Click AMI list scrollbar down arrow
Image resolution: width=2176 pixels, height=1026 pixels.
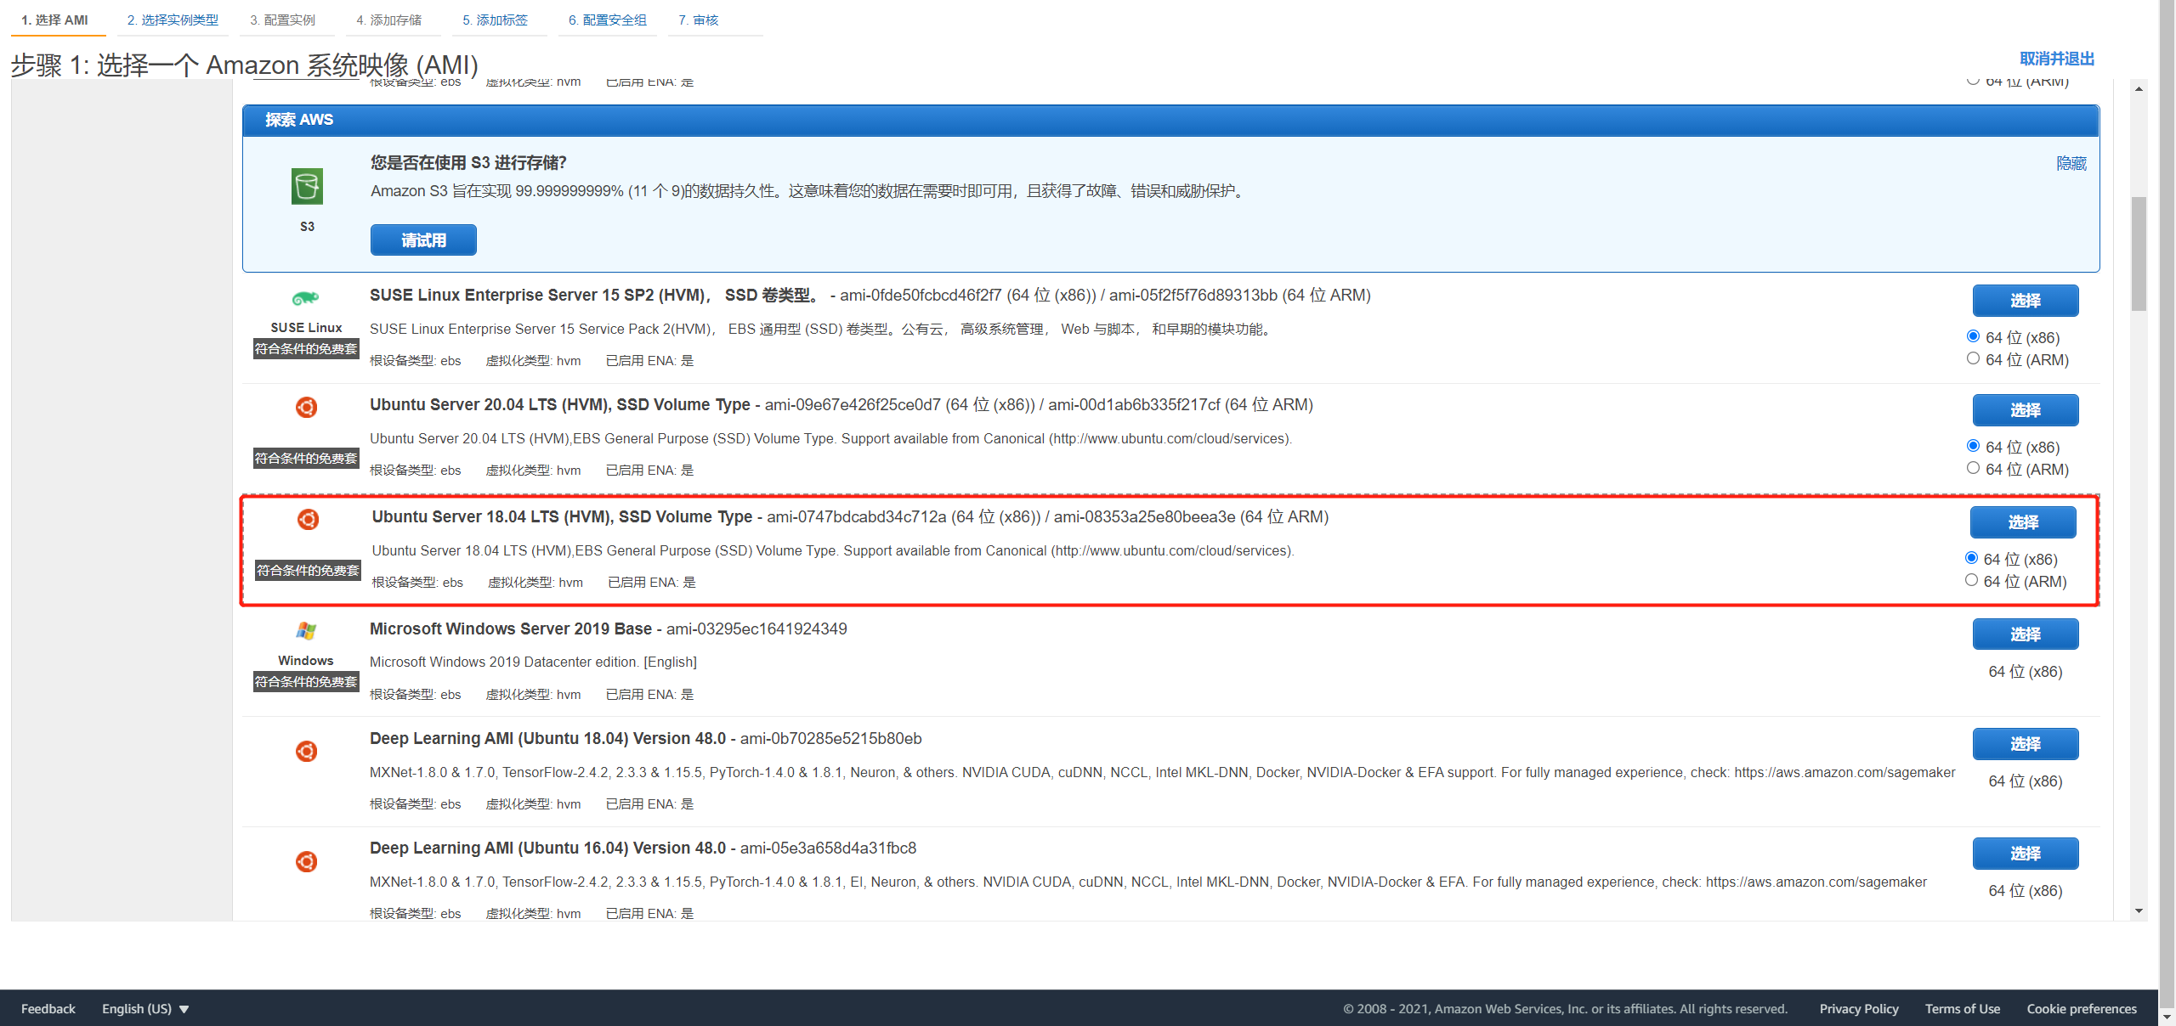click(x=2139, y=911)
